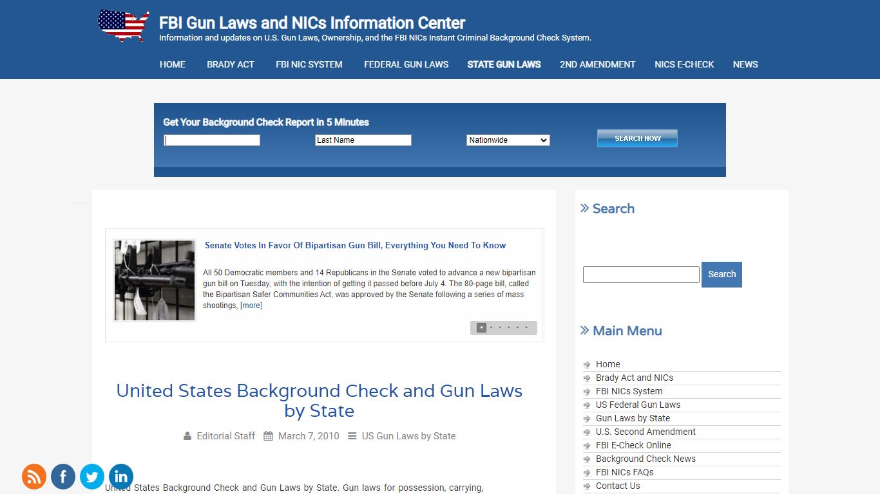
Task: Open FEDERAL GUN LAWS navigation item
Action: click(407, 64)
